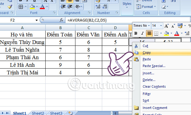
Task: Click the Clear eraser icon in Editing
Action: pos(164,7)
